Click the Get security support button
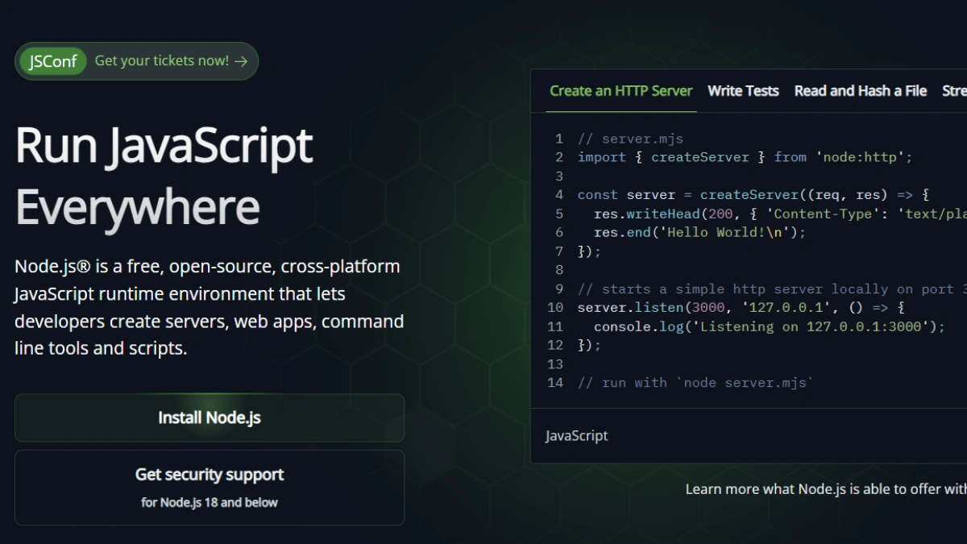This screenshot has width=967, height=544. tap(210, 487)
